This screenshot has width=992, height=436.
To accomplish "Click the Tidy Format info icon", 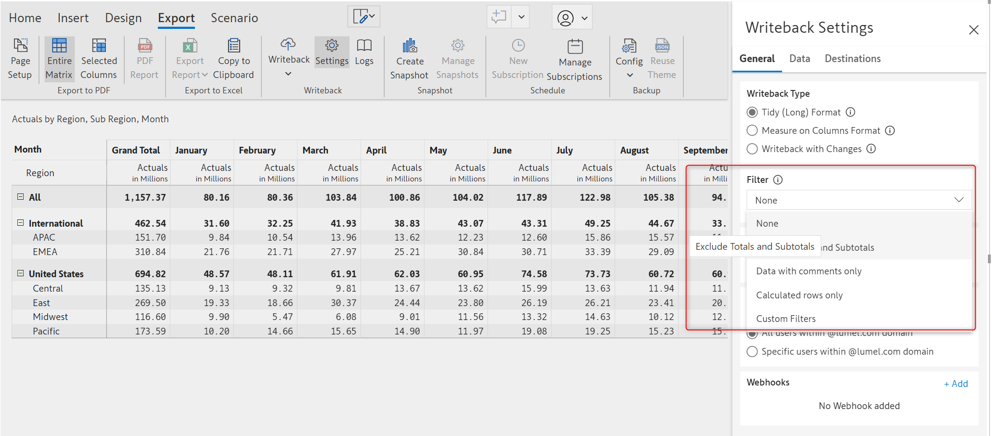I will (x=850, y=112).
